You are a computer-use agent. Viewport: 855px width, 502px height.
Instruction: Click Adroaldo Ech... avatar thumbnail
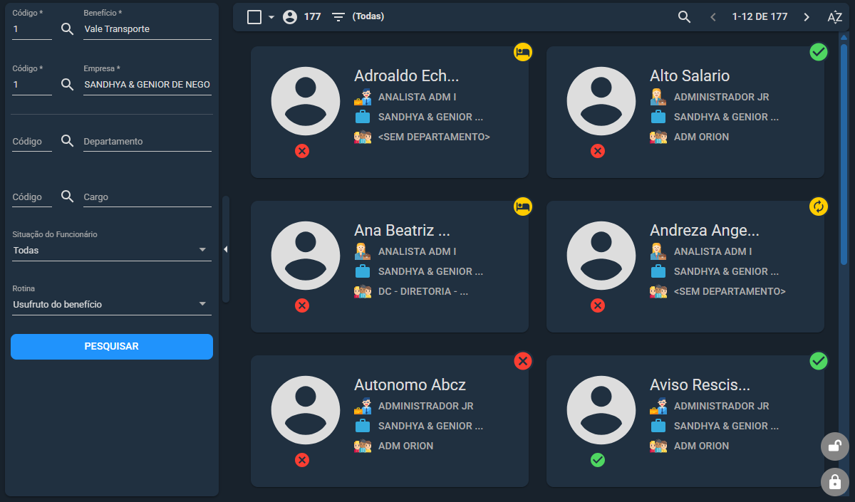click(x=306, y=101)
